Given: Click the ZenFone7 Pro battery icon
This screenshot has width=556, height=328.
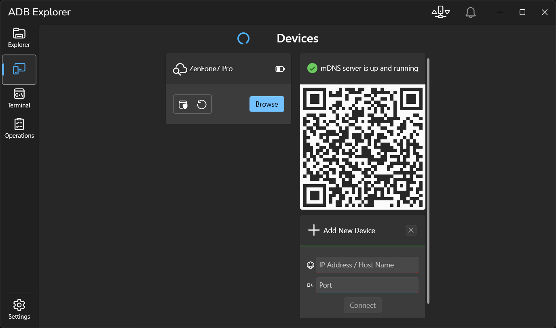Looking at the screenshot, I should point(280,69).
